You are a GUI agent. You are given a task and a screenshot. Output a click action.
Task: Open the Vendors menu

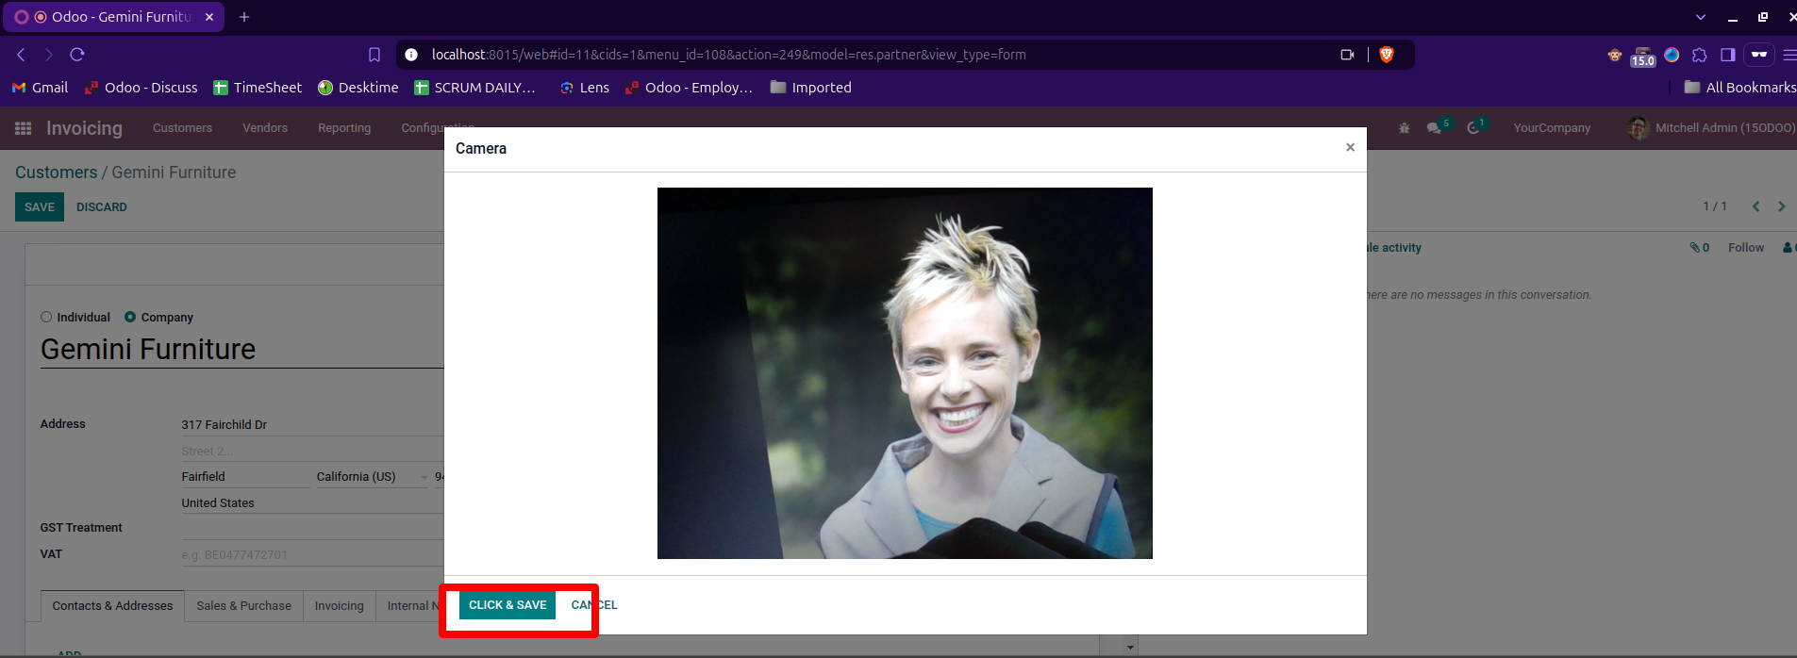click(x=265, y=128)
